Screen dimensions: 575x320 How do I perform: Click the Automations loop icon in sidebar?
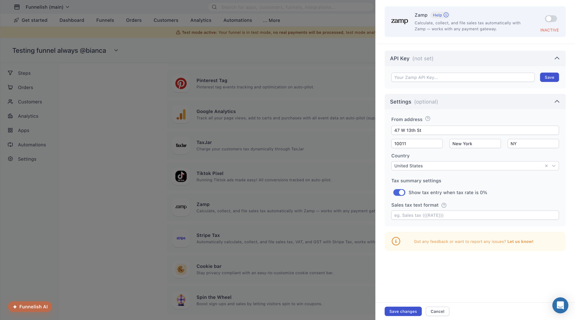point(10,144)
